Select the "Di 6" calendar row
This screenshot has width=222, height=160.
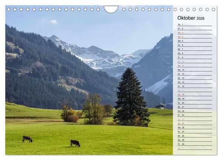pos(195,45)
